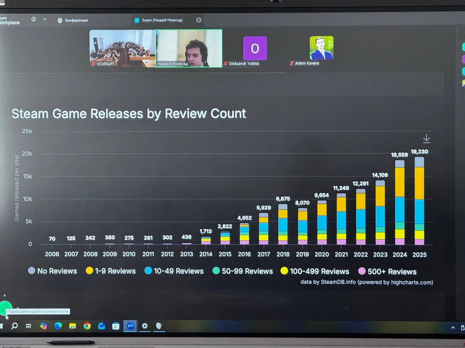Select the VColNUFT video thumbnail

pos(122,48)
